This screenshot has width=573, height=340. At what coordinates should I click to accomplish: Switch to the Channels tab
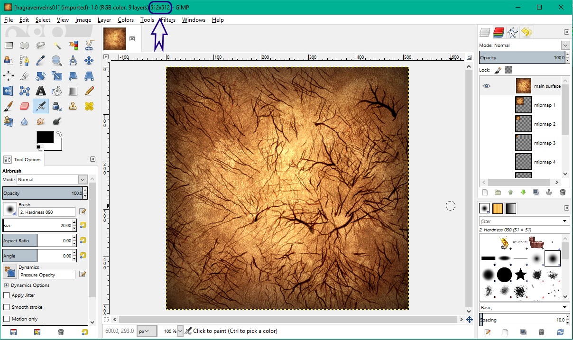[x=499, y=32]
